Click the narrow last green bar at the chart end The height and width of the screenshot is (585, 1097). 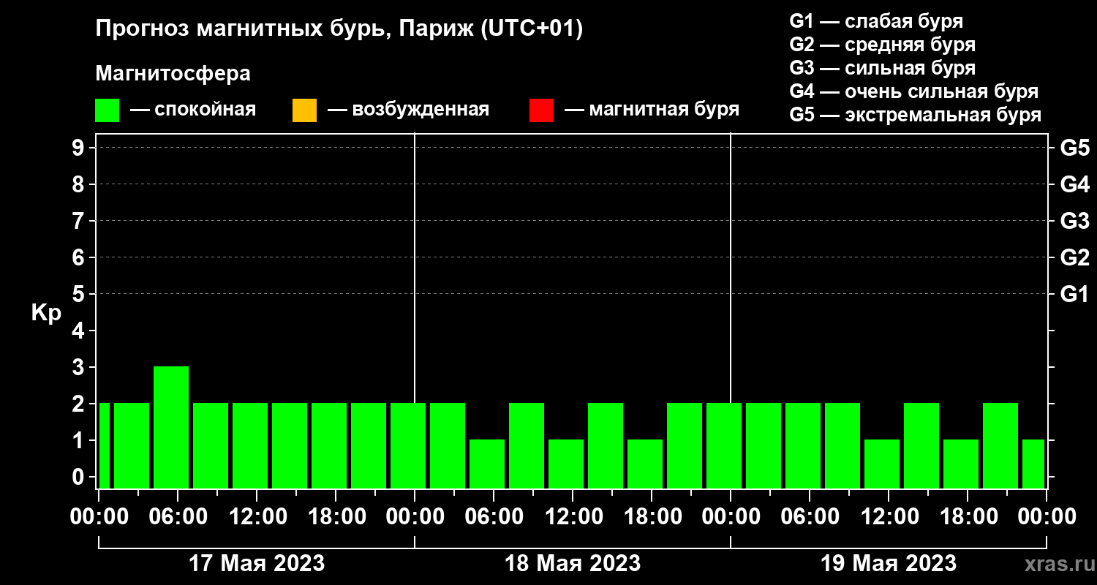pyautogui.click(x=1033, y=464)
